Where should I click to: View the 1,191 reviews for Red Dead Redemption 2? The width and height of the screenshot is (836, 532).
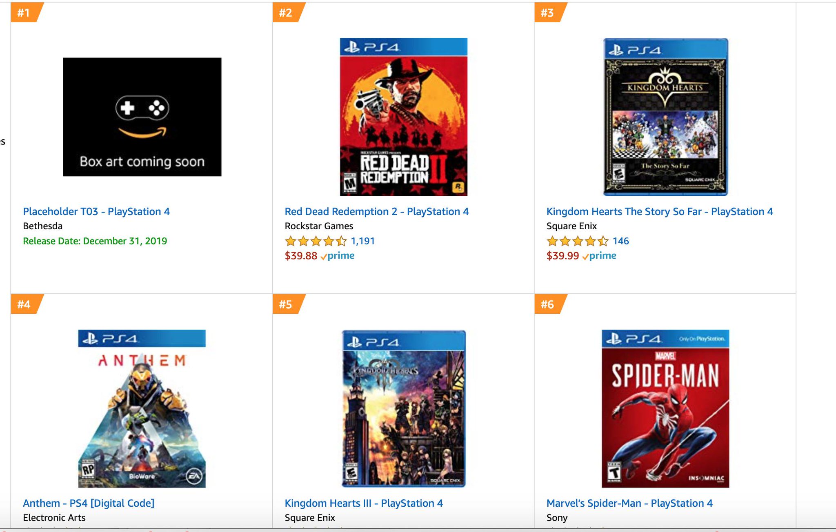[363, 241]
